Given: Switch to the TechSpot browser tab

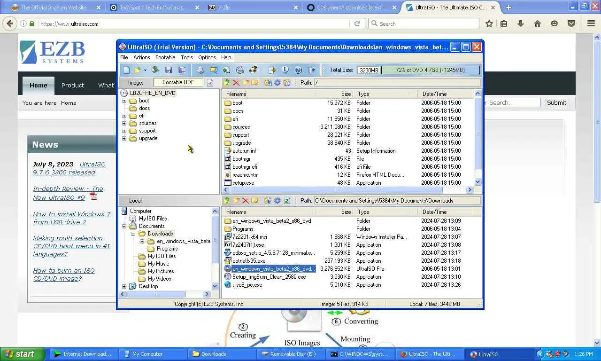Looking at the screenshot, I should [x=154, y=8].
